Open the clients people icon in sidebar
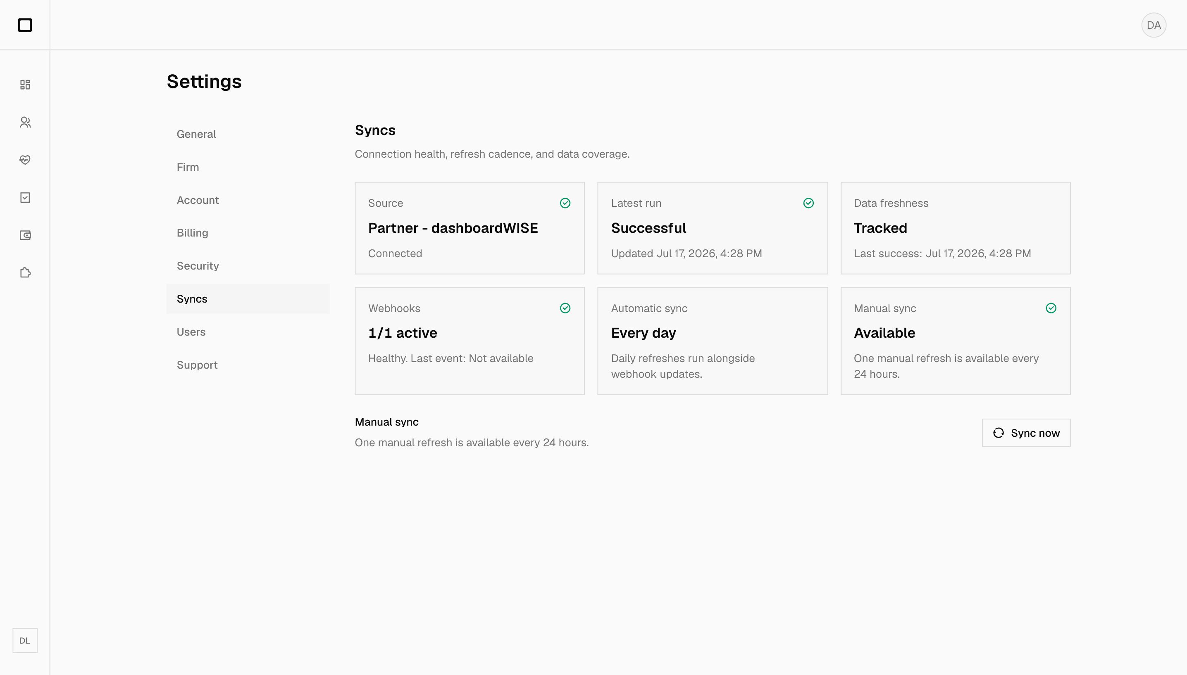The width and height of the screenshot is (1187, 675). pos(25,122)
